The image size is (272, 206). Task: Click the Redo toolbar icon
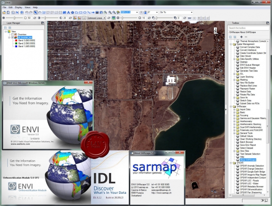[x=31, y=12]
